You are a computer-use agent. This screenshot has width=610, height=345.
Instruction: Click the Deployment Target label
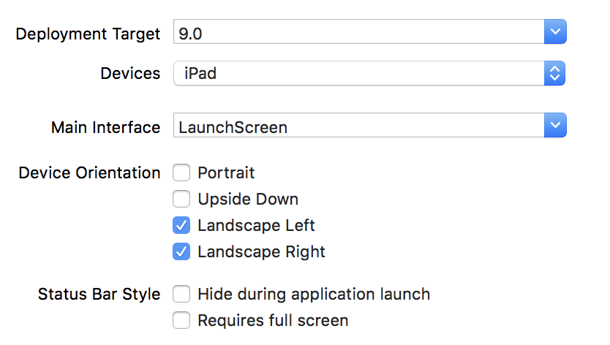pyautogui.click(x=88, y=34)
